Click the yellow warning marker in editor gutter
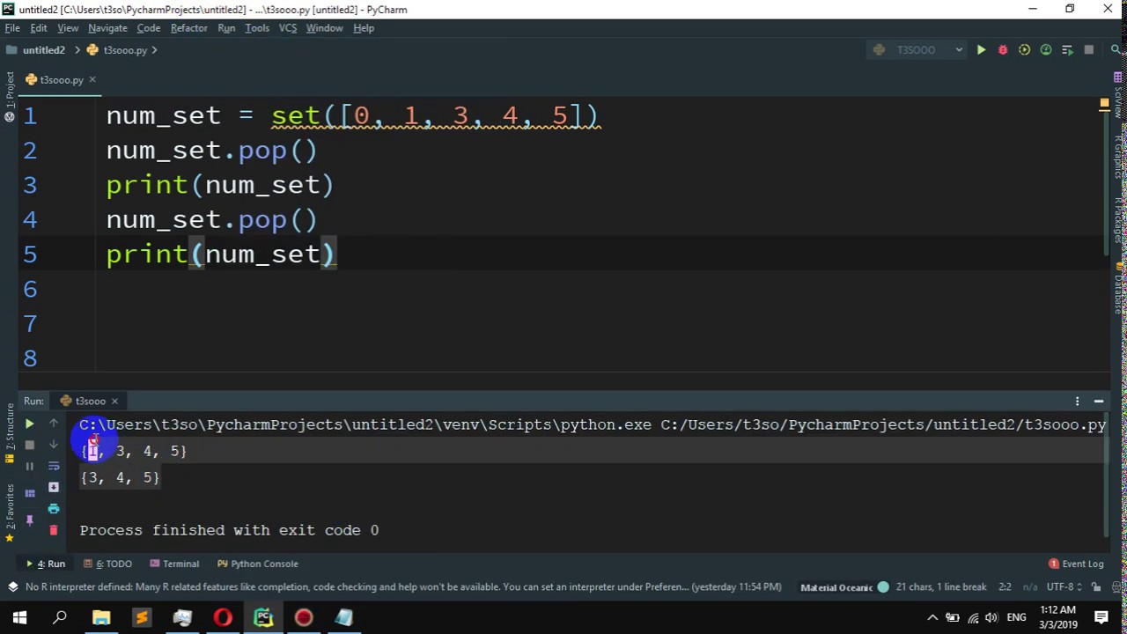 click(x=1104, y=104)
